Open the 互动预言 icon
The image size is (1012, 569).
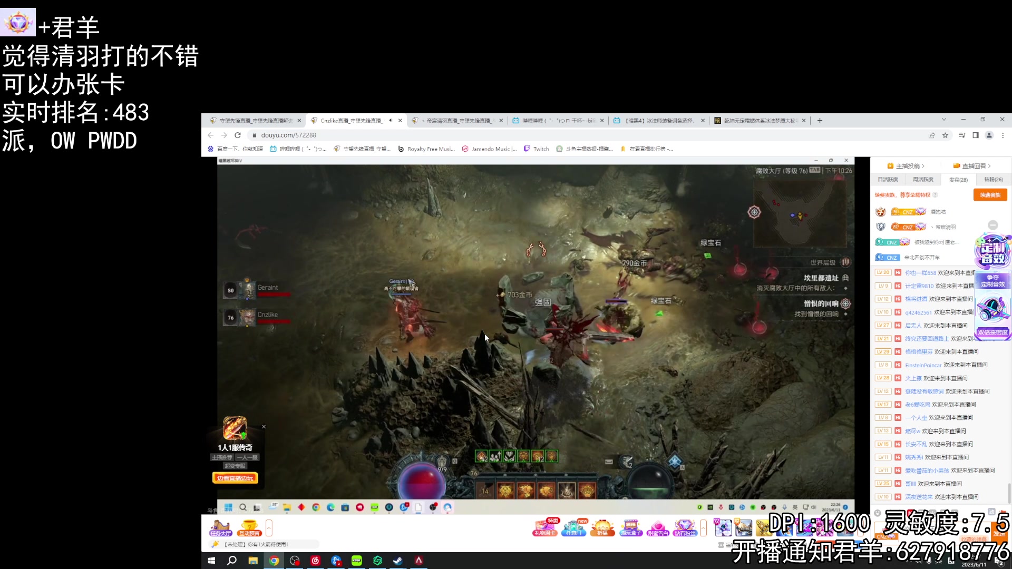point(249,528)
